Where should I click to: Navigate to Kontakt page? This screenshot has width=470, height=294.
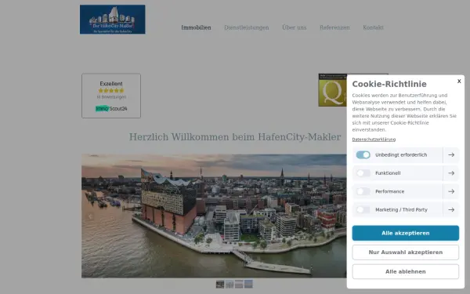pyautogui.click(x=373, y=27)
